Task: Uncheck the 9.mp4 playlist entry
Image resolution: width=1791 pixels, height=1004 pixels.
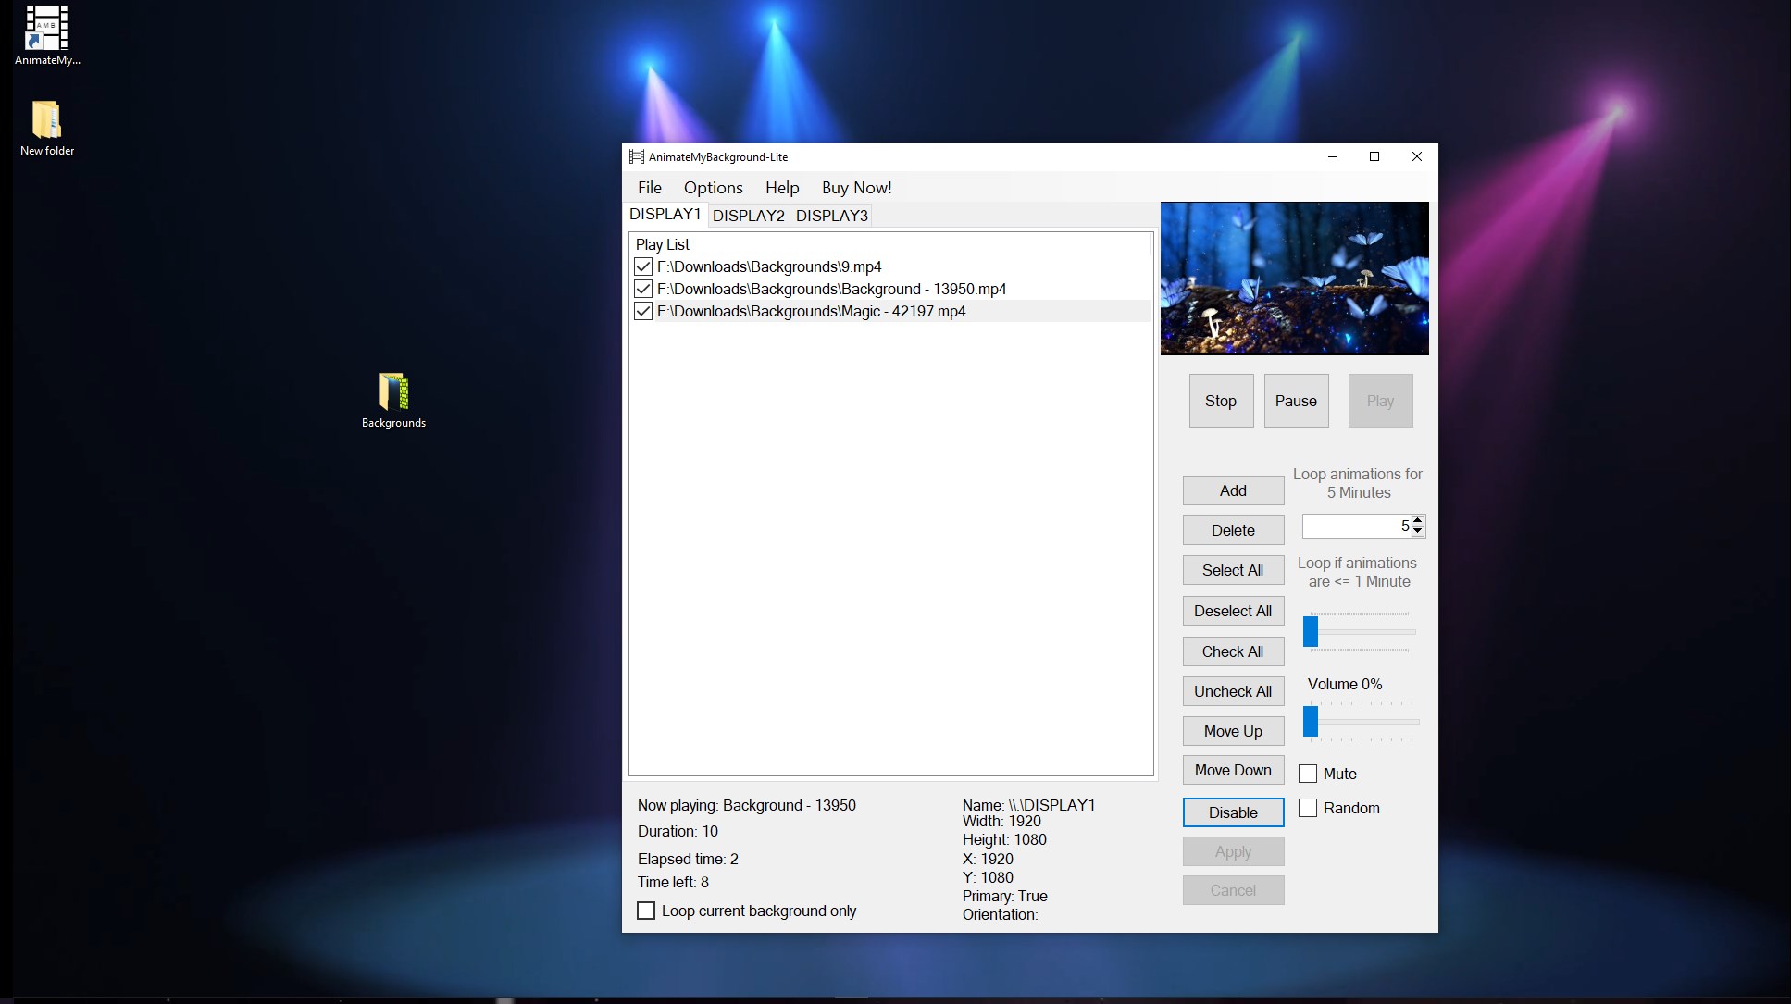Action: point(643,266)
